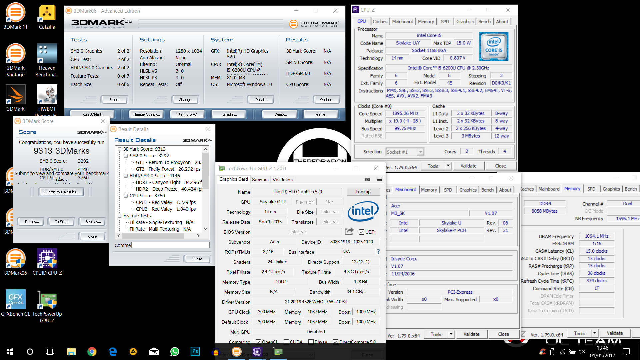The image size is (640, 360).
Task: Click the Image Quality... button
Action: pos(147,114)
